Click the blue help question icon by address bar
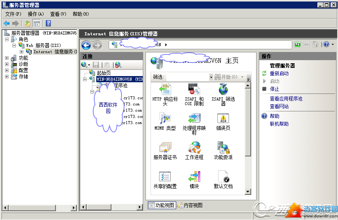 [x=326, y=44]
